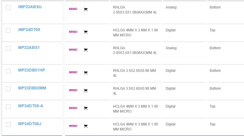Click the cart icon in MP23DB01HP row
The image size is (244, 136).
coord(86,72)
